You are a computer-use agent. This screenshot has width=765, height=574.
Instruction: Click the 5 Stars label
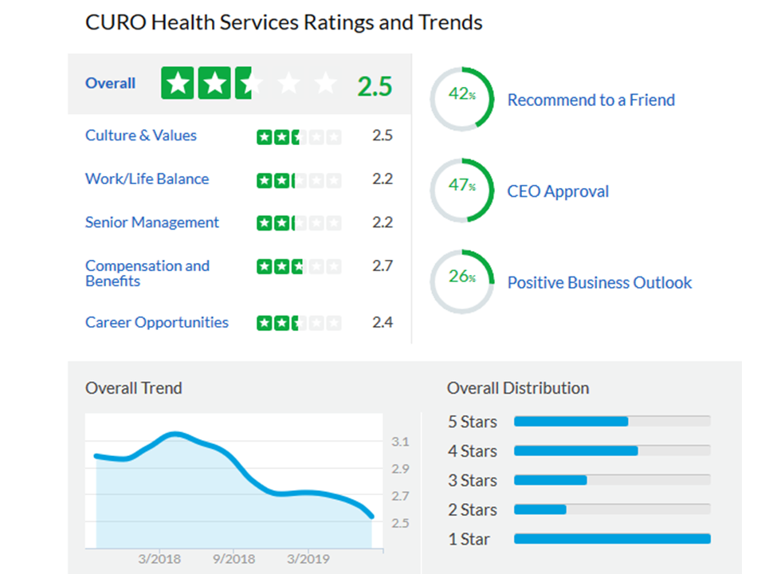click(473, 422)
